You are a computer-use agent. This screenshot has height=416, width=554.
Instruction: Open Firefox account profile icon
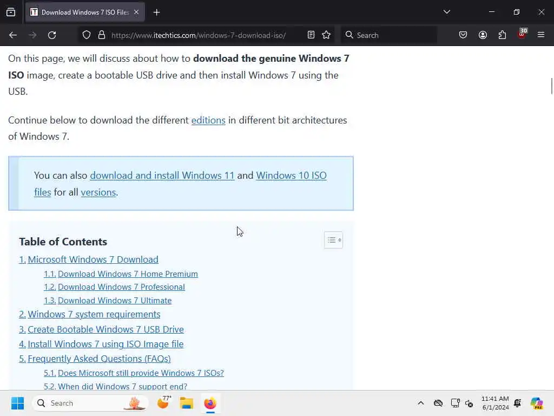(x=483, y=35)
